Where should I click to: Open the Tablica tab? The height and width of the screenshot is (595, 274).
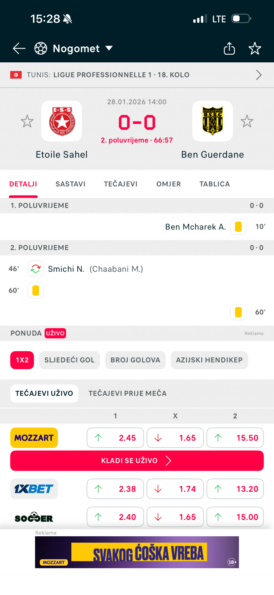[214, 184]
